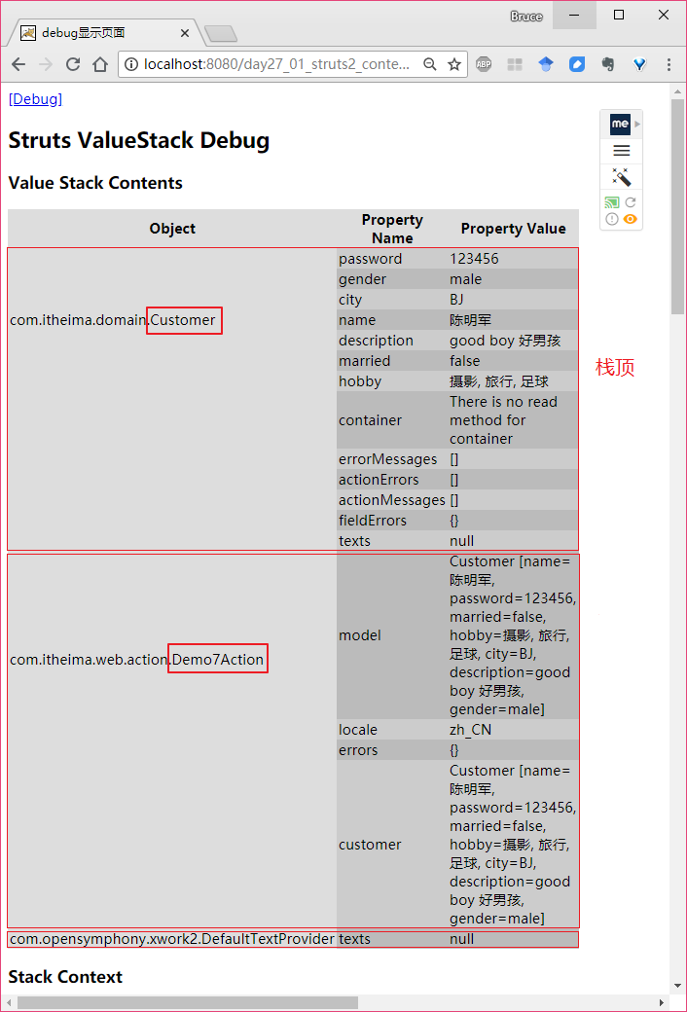Click the browser forward arrow
Viewport: 687px width, 1012px height.
click(x=45, y=64)
